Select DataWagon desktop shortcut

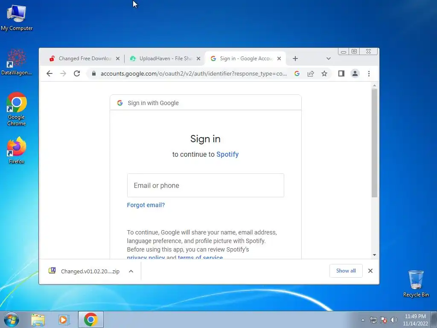(x=17, y=62)
